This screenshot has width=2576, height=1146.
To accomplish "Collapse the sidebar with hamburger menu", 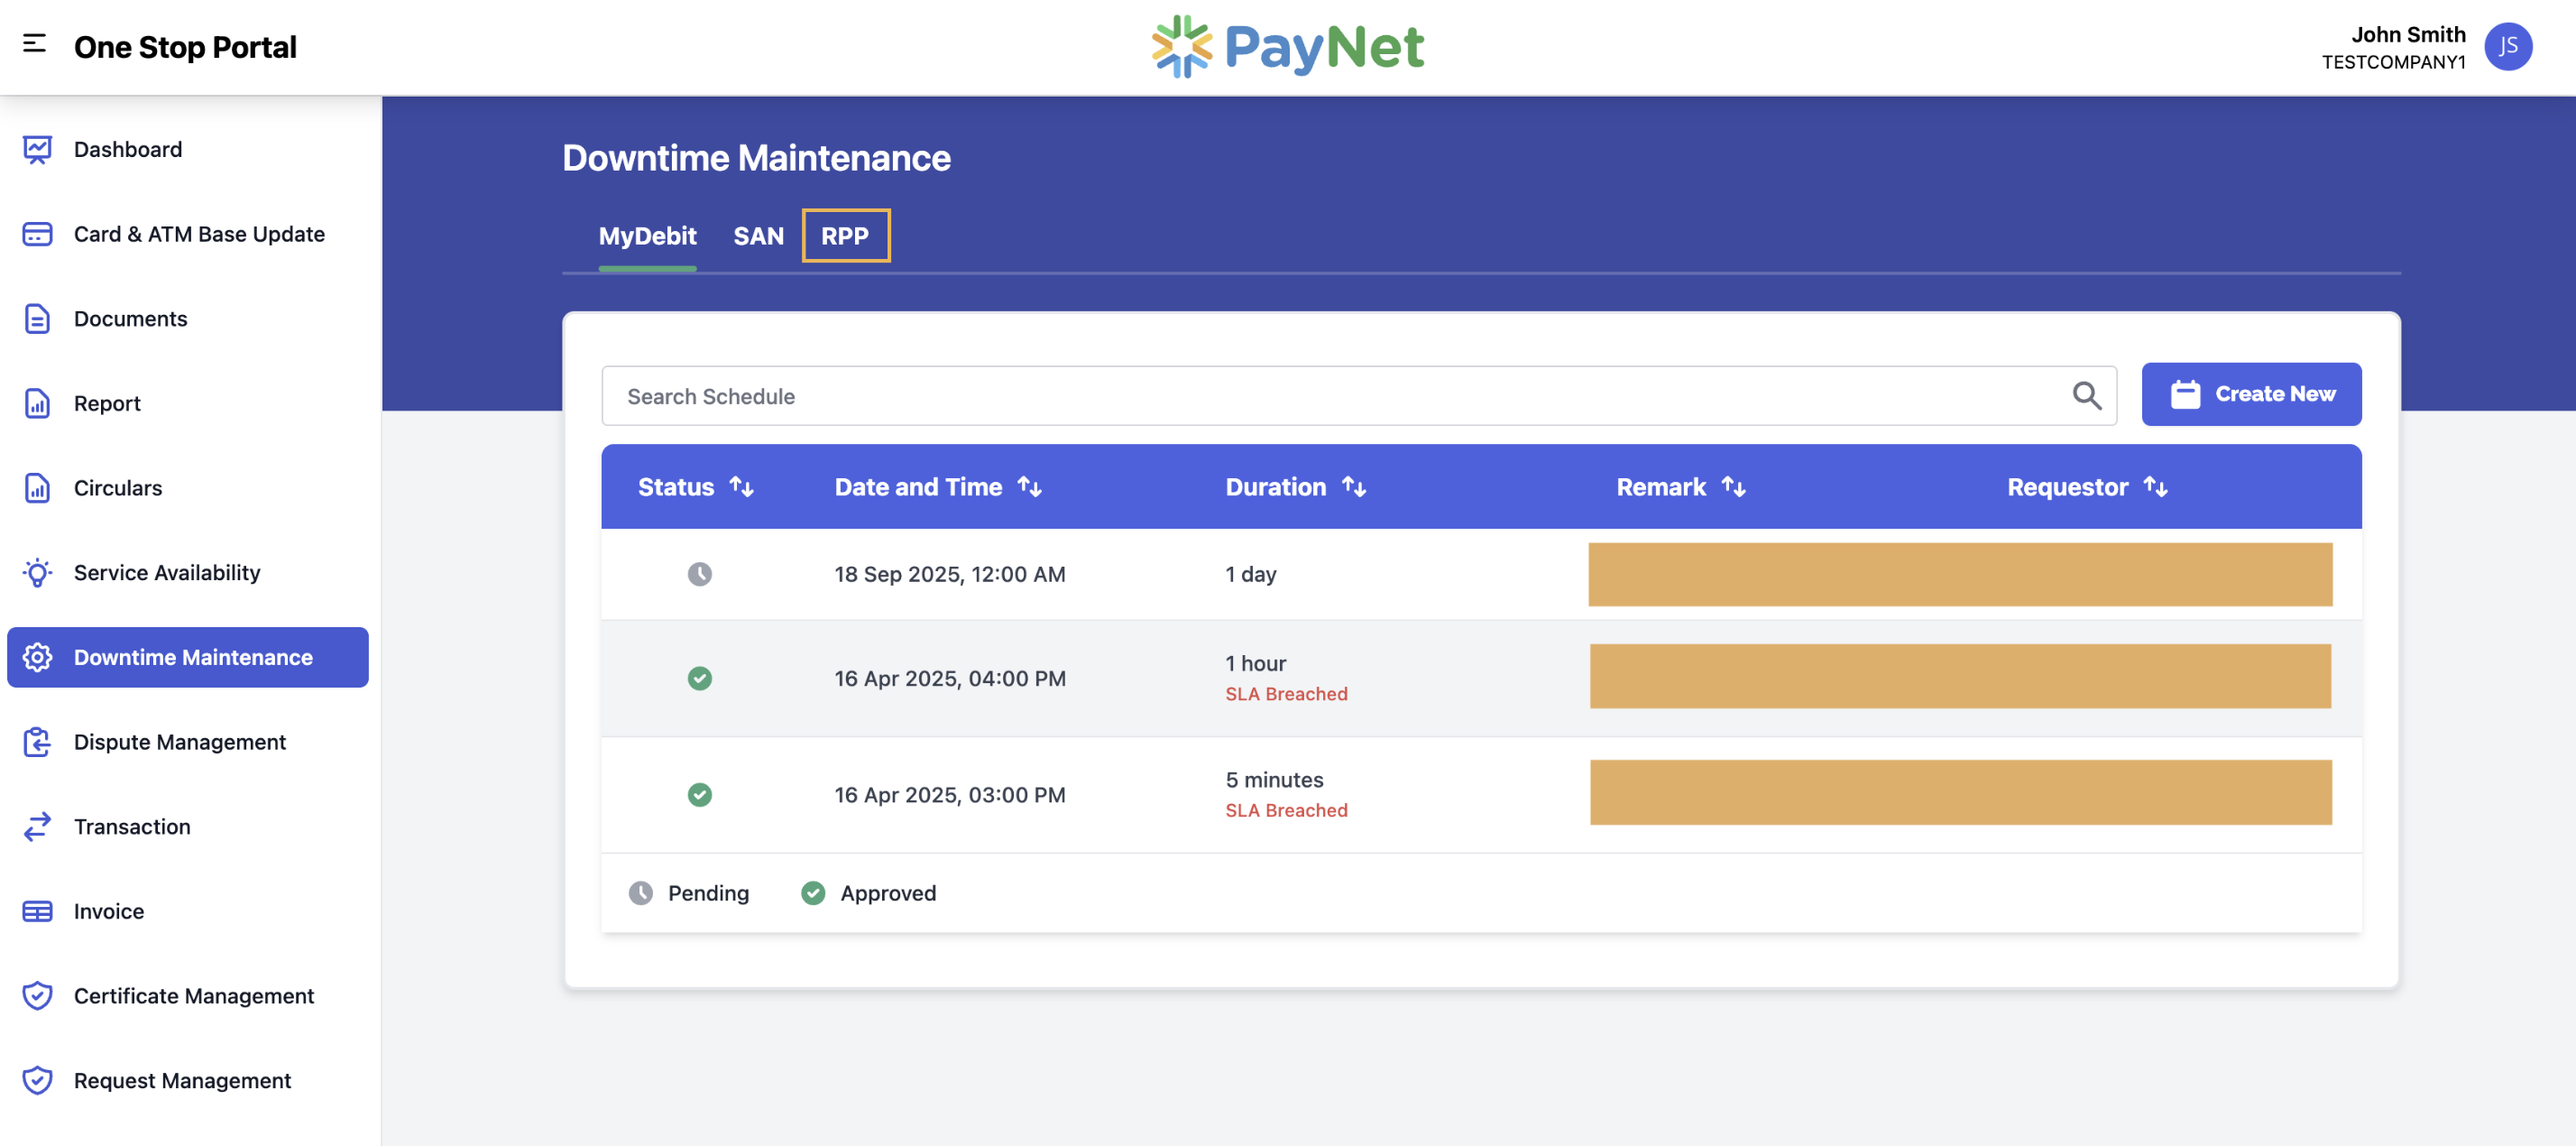I will pyautogui.click(x=33, y=46).
